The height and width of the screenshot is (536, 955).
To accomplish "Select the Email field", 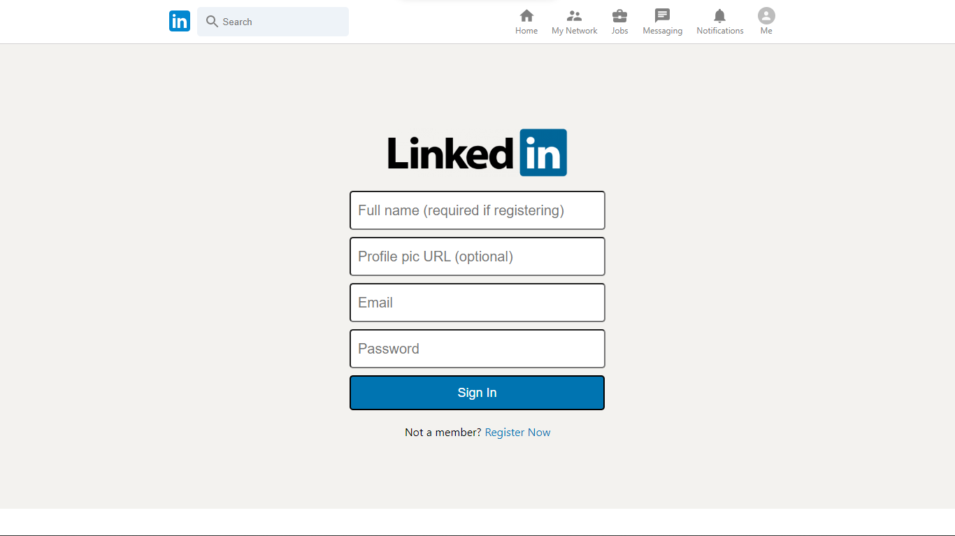I will 477,303.
